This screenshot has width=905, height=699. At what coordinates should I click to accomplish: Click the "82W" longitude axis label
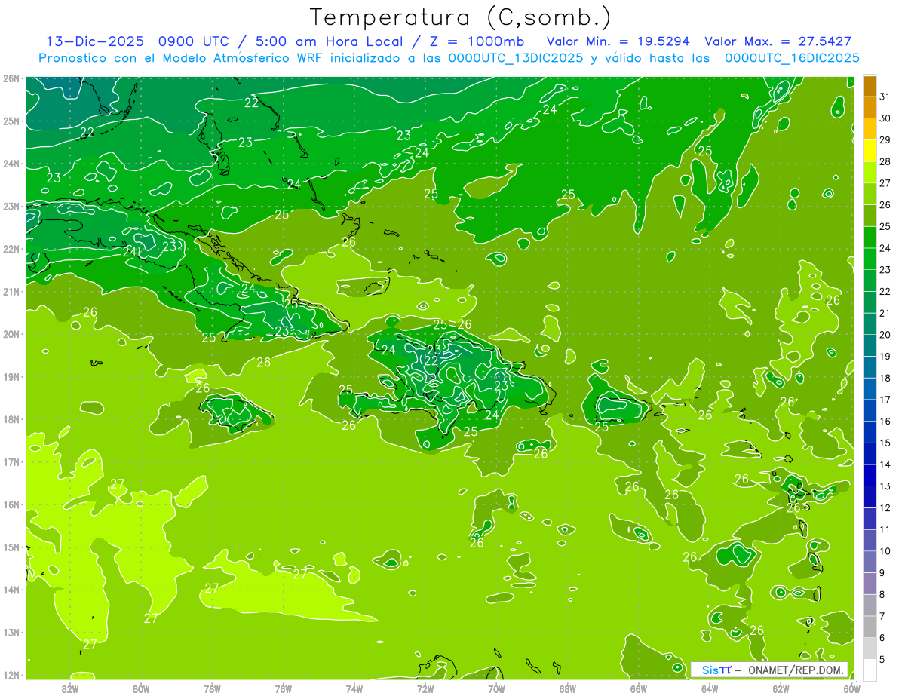[70, 688]
